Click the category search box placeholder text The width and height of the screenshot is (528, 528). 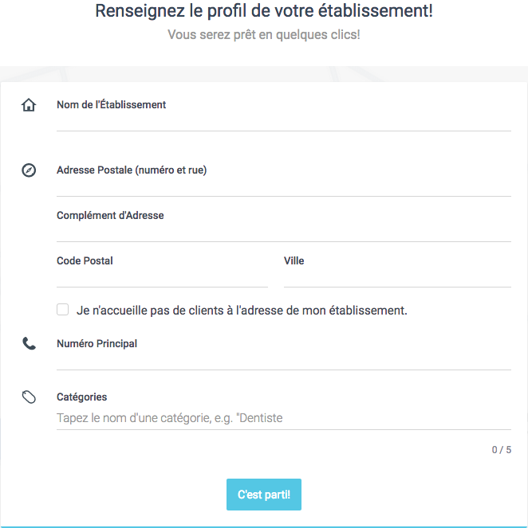tap(170, 418)
